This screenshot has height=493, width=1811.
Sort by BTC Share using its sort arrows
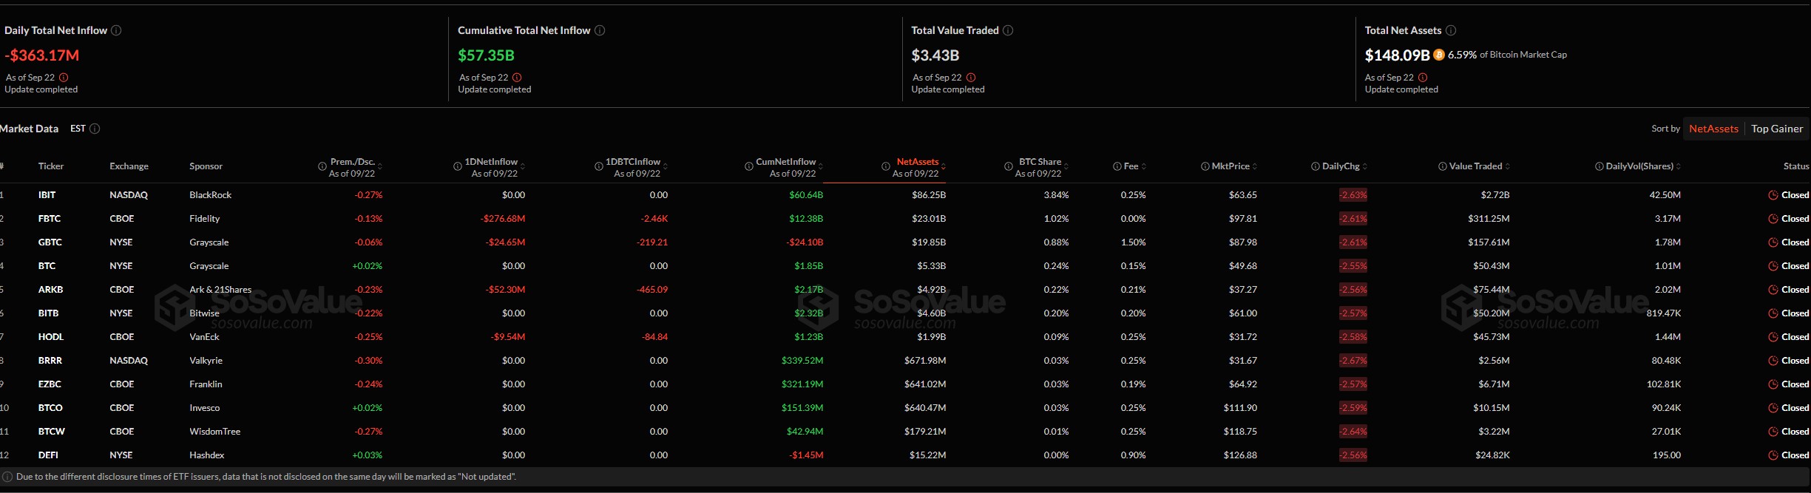(1066, 166)
